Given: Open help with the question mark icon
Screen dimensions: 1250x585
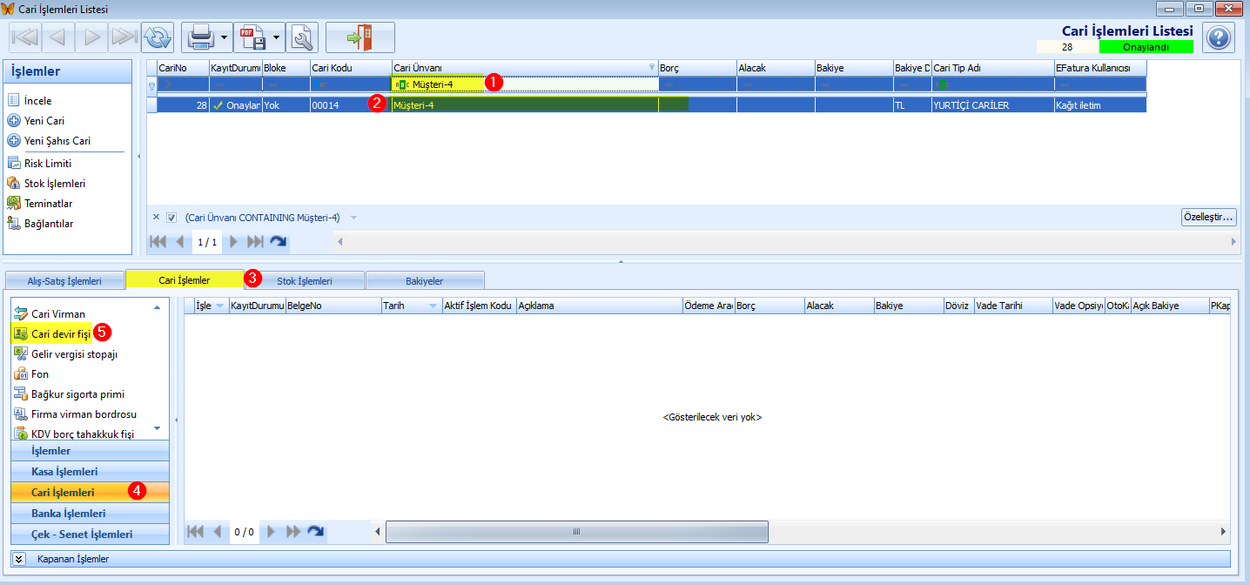Looking at the screenshot, I should (1219, 37).
